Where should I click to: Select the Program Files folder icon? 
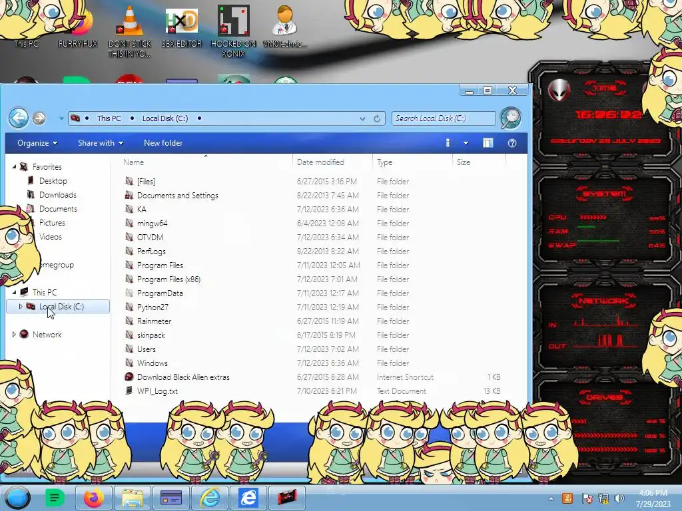[129, 265]
